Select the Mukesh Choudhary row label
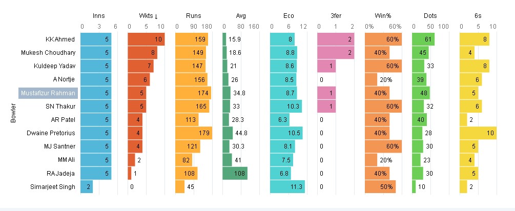The height and width of the screenshot is (211, 515). click(48, 53)
